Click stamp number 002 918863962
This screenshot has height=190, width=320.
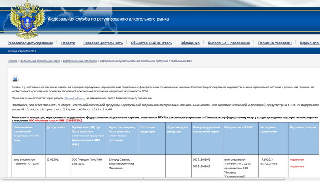pyautogui.click(x=202, y=160)
